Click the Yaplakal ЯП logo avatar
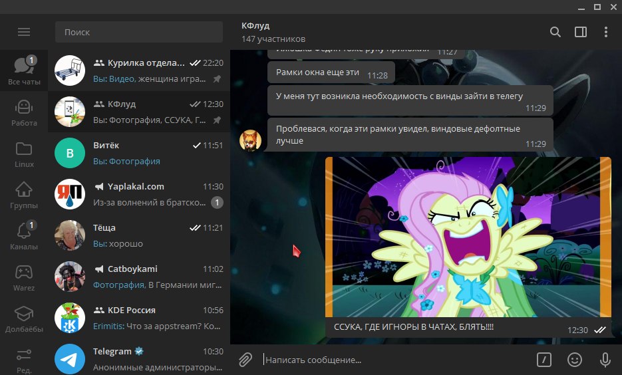622x375 pixels. tap(70, 194)
